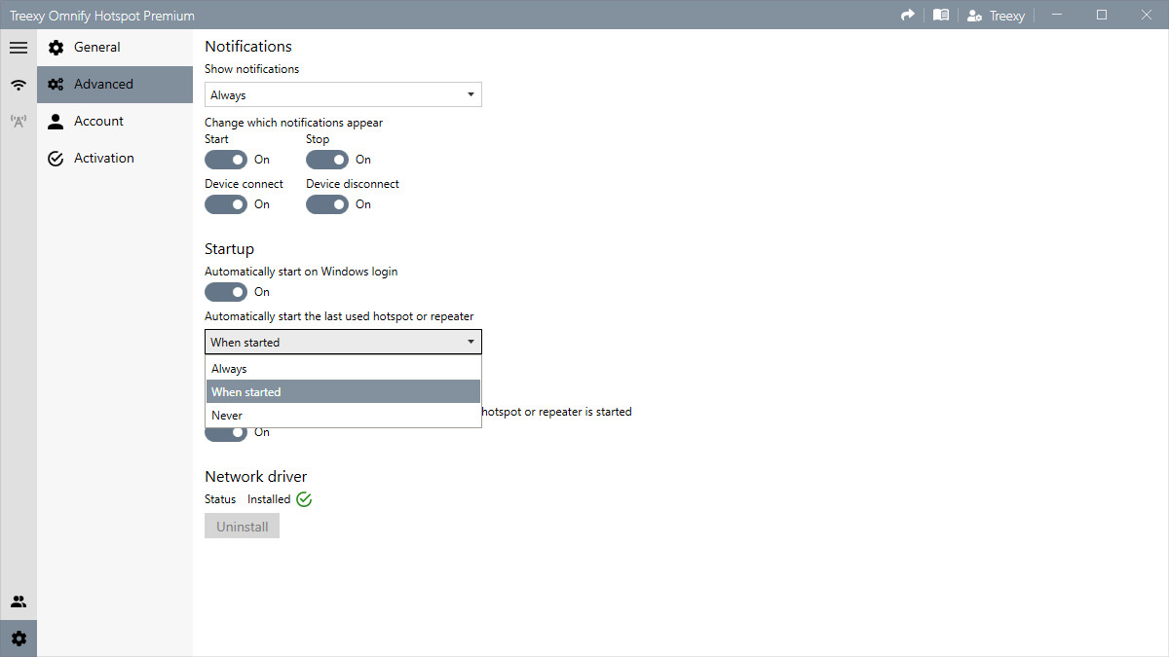Screen dimensions: 1169x657
Task: Select the Wi-Fi hotspot sidebar icon
Action: pos(19,84)
